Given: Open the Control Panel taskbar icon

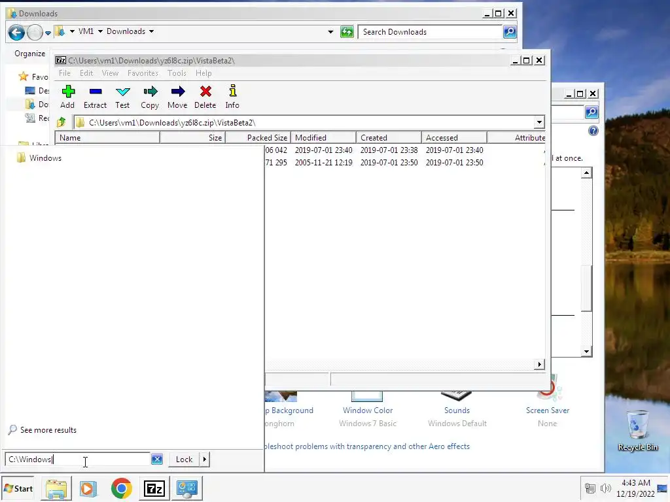Looking at the screenshot, I should click(186, 488).
